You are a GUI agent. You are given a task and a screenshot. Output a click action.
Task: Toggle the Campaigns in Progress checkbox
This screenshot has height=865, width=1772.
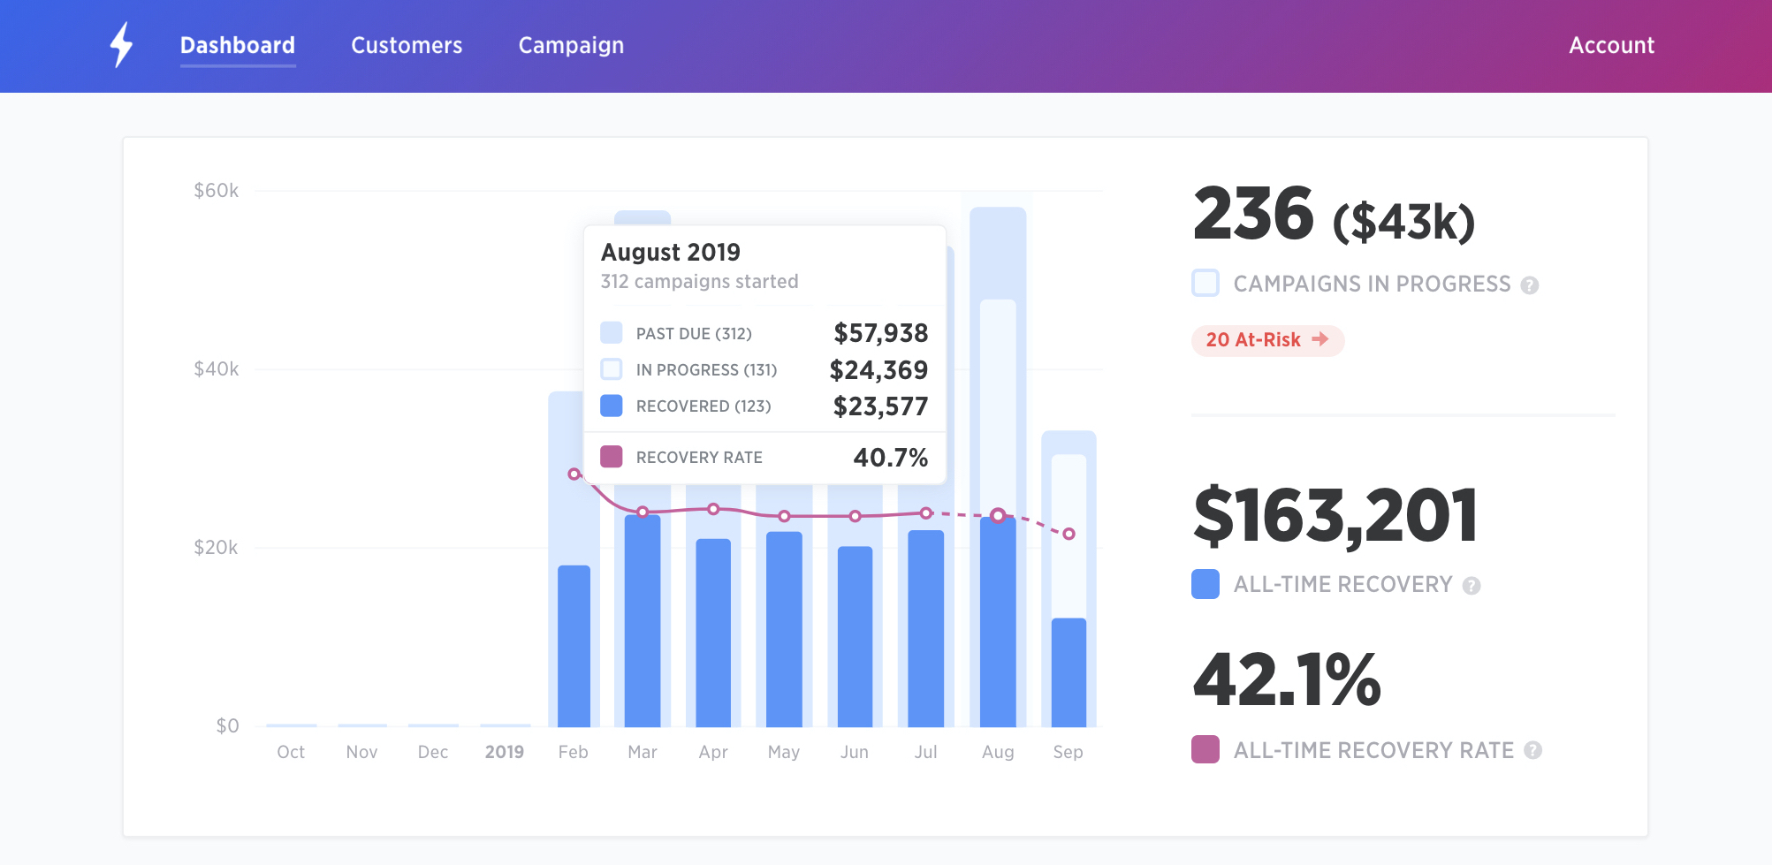1205,283
